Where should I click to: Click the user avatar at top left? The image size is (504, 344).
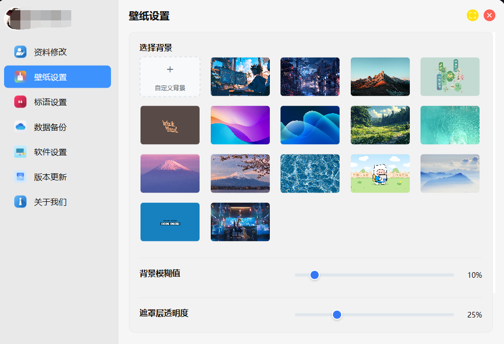click(x=14, y=18)
